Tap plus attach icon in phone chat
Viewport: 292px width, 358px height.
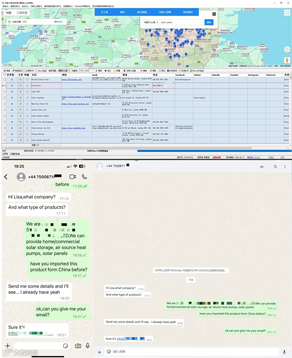[x=8, y=346]
